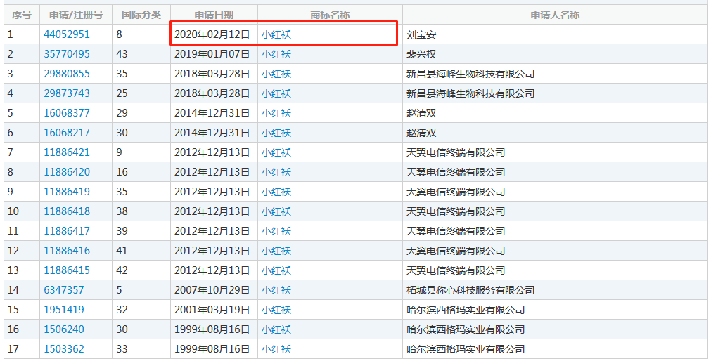Open registration number 16068217
The height and width of the screenshot is (361, 711).
(x=67, y=133)
